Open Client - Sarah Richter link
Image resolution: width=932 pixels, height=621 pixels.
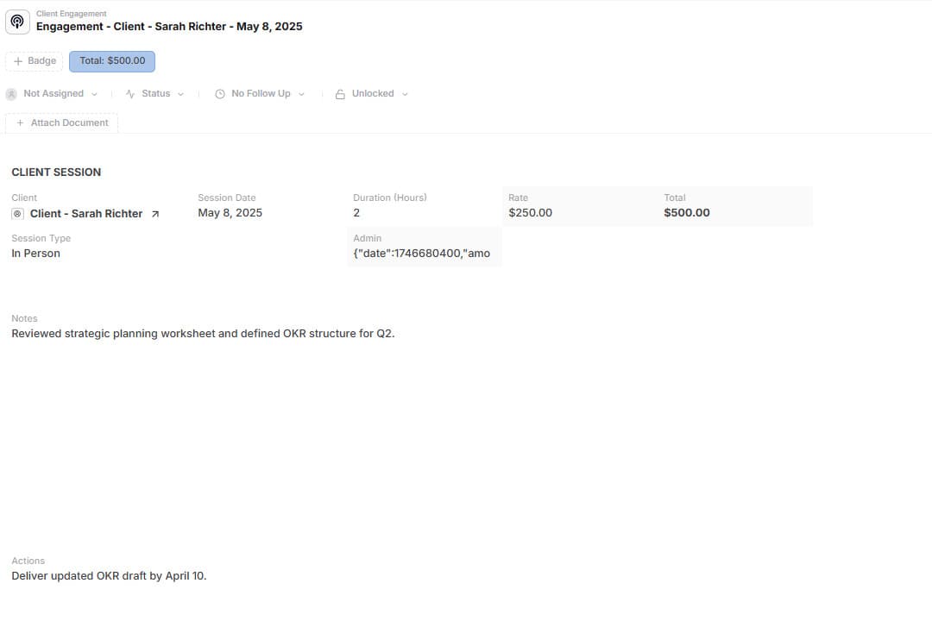coord(86,214)
